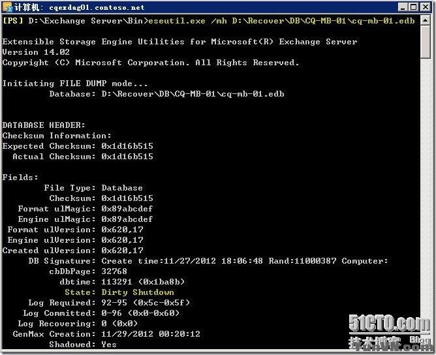
Task: Click Engine ulVersion 0x620,17 line
Action: (75, 240)
